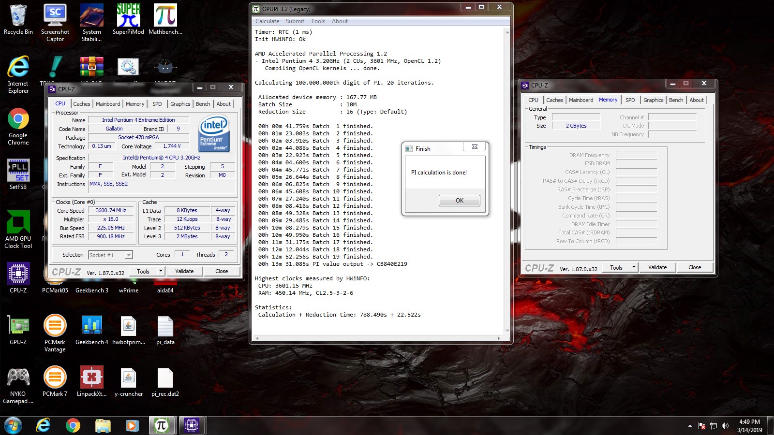This screenshot has width=774, height=435.
Task: Click GPUPI vertical scrollbar down arrow
Action: click(x=507, y=331)
